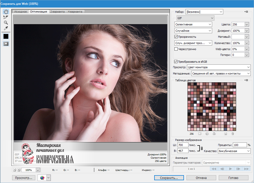The width and height of the screenshot is (254, 183).
Task: Open the Параметры повторов dropdown
Action: [226, 163]
